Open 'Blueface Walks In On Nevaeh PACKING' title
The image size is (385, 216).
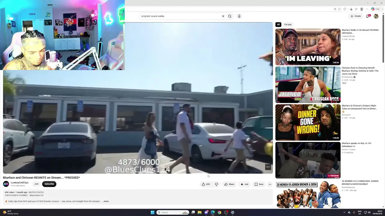coord(360,31)
